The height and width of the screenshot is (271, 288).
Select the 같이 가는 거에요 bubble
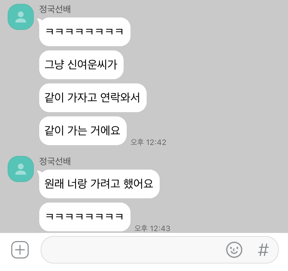pyautogui.click(x=83, y=131)
